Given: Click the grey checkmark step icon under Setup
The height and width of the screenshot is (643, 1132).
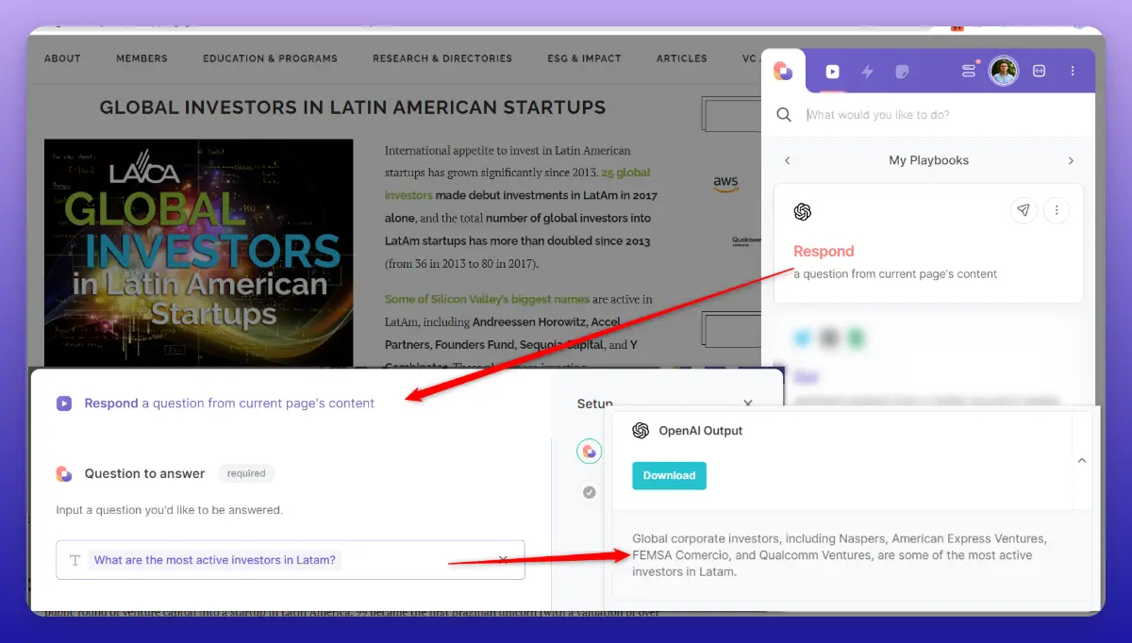Looking at the screenshot, I should coord(590,492).
